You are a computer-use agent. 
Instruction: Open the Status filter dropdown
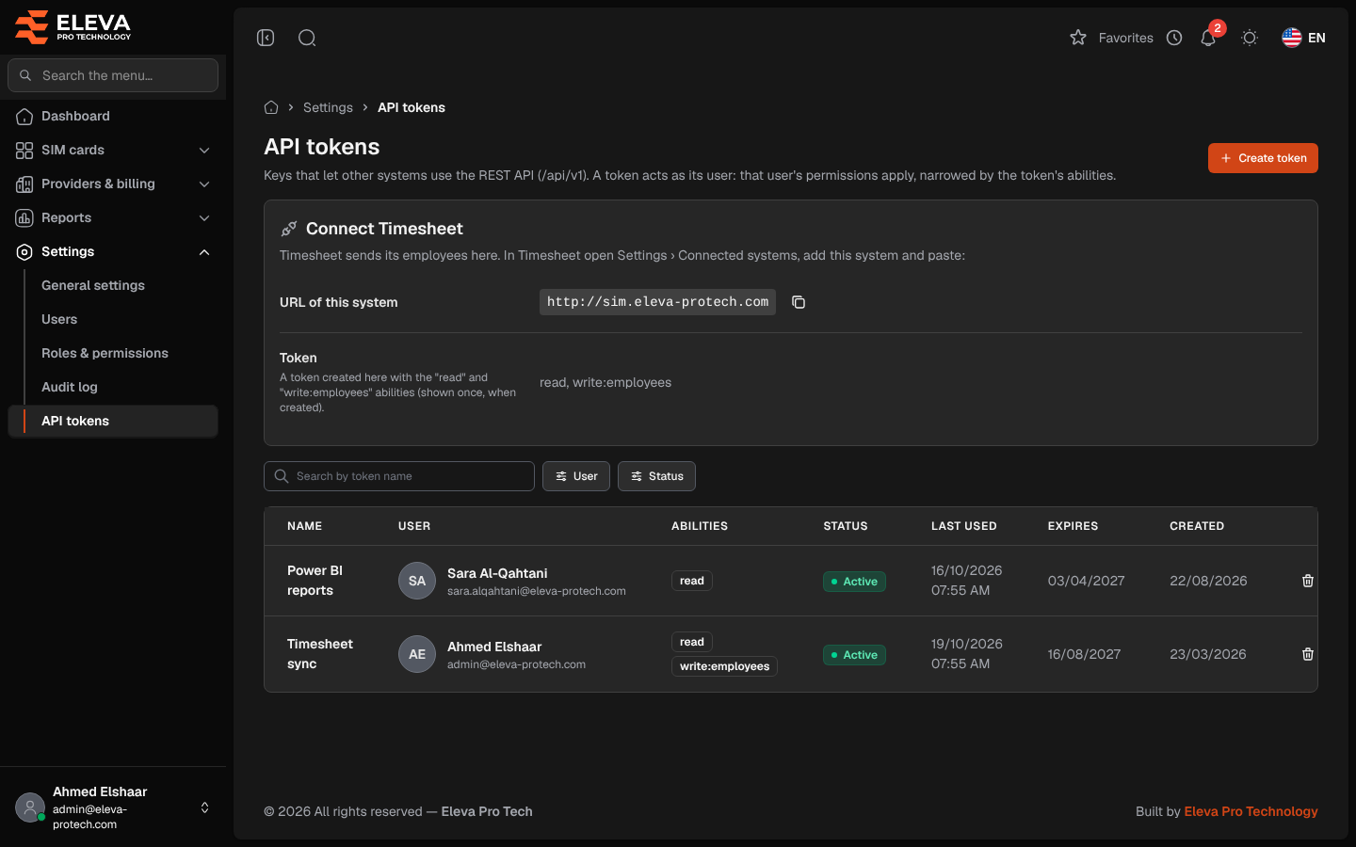pos(656,476)
